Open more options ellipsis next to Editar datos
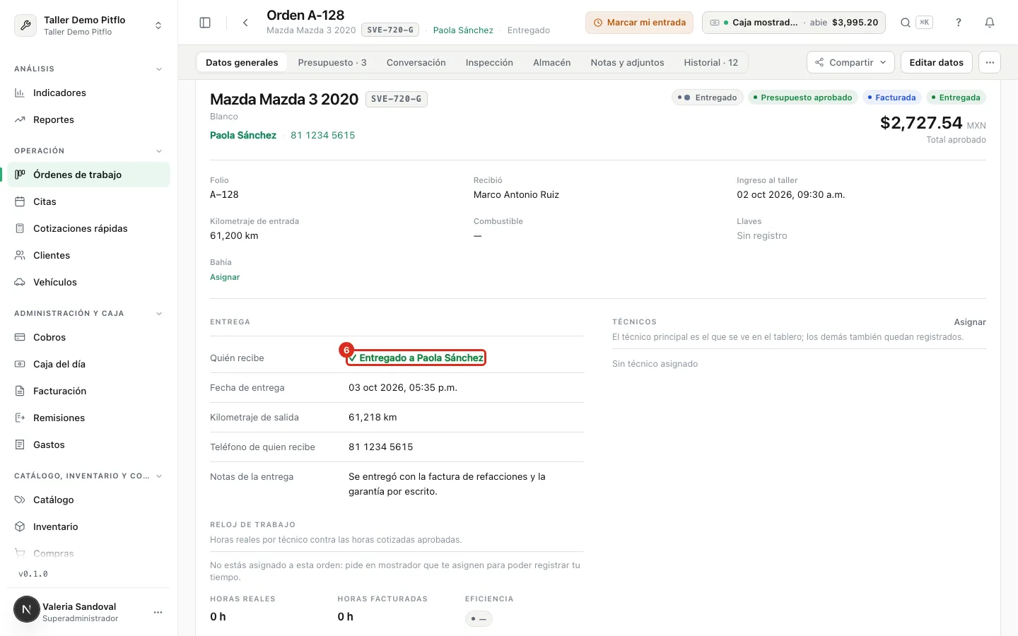1018x636 pixels. pos(990,62)
